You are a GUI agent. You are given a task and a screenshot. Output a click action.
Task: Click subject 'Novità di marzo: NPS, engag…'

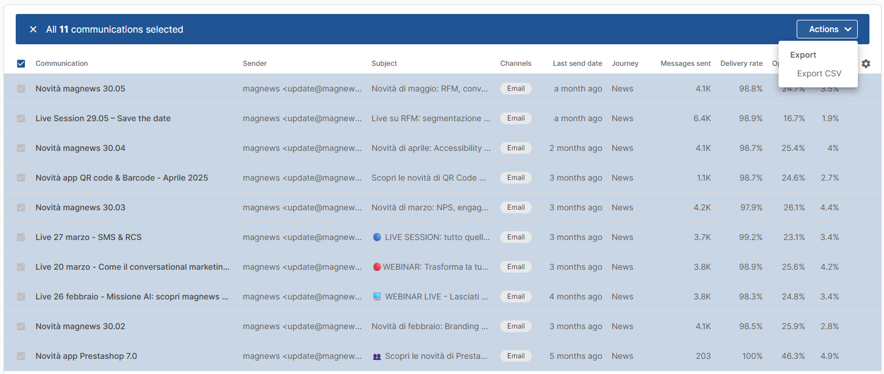[430, 207]
